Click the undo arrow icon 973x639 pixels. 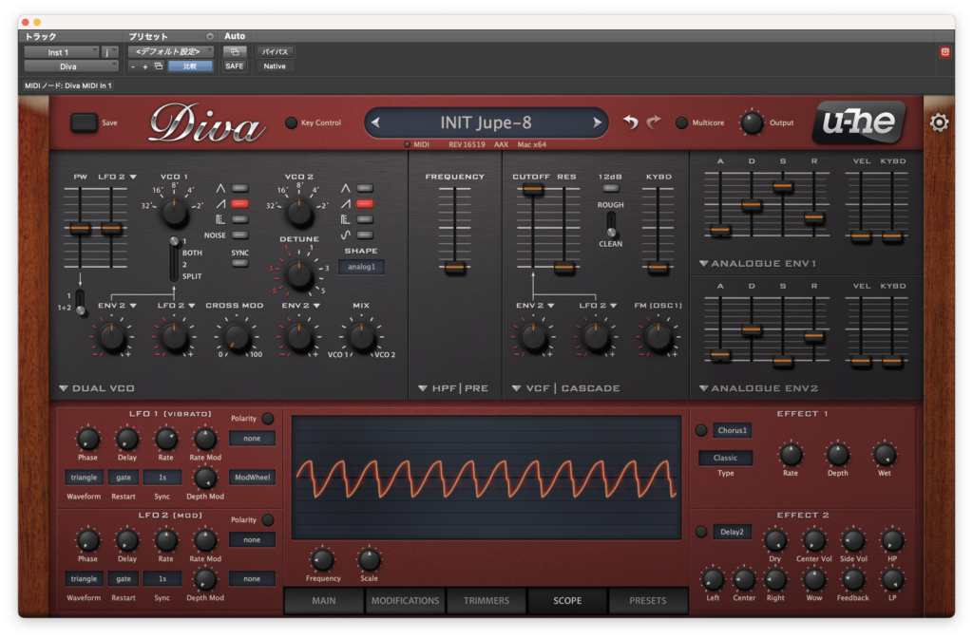point(631,122)
